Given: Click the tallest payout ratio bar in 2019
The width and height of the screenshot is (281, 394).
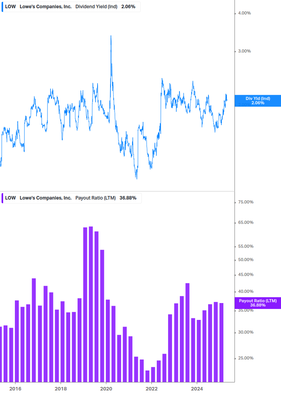Looking at the screenshot, I should pyautogui.click(x=91, y=304).
